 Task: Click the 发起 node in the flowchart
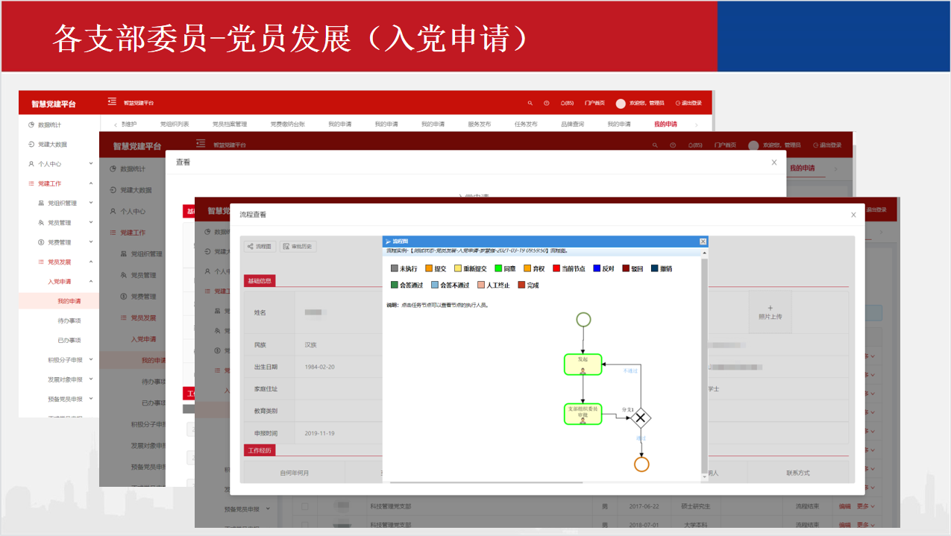pyautogui.click(x=583, y=364)
